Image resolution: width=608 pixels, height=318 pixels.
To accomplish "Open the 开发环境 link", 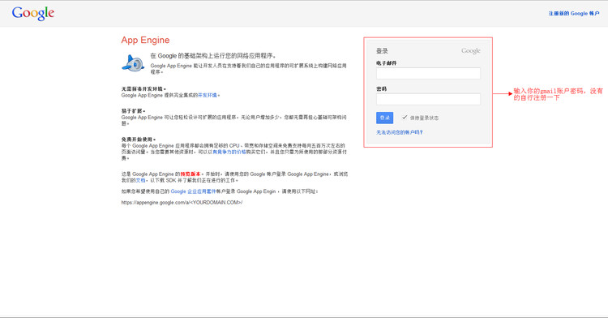I will point(208,96).
